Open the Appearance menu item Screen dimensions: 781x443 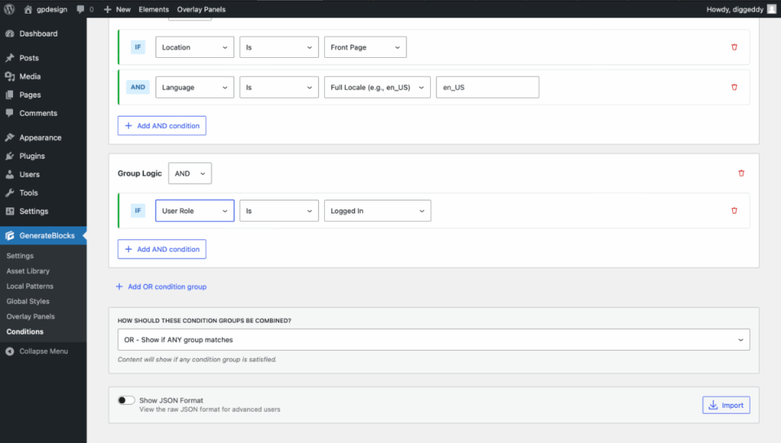(40, 137)
